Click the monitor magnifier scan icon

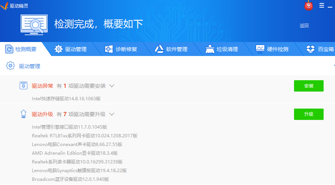[34, 24]
